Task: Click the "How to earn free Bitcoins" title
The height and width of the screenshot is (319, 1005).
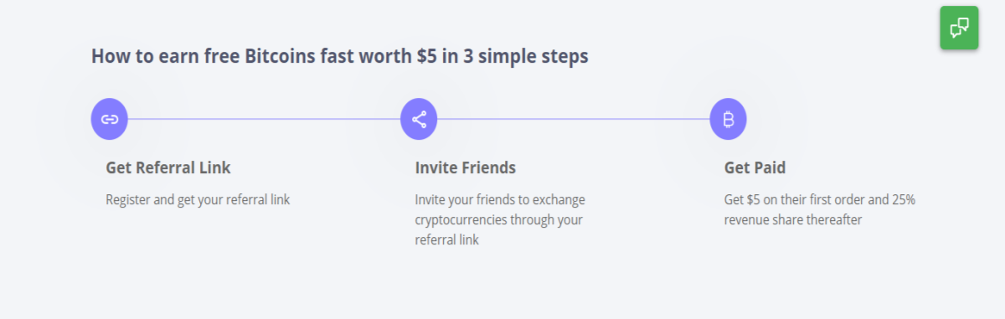Action: tap(339, 56)
